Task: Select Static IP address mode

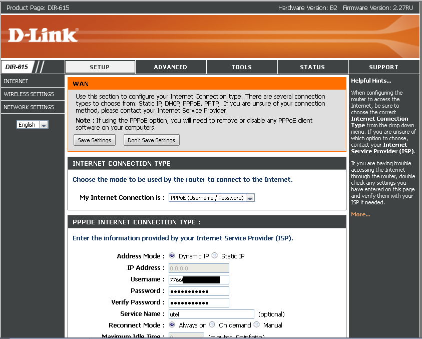Action: [x=215, y=255]
